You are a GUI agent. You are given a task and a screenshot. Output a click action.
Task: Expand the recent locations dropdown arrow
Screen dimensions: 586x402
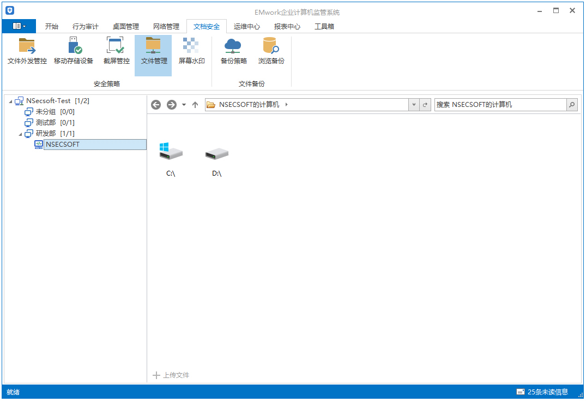[x=184, y=105]
